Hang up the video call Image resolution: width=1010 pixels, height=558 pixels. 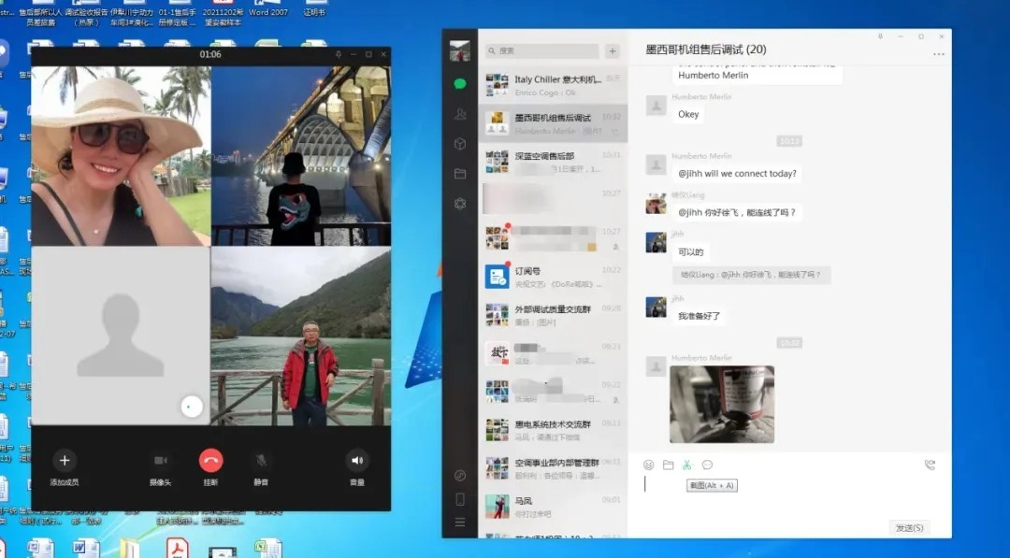[x=210, y=460]
